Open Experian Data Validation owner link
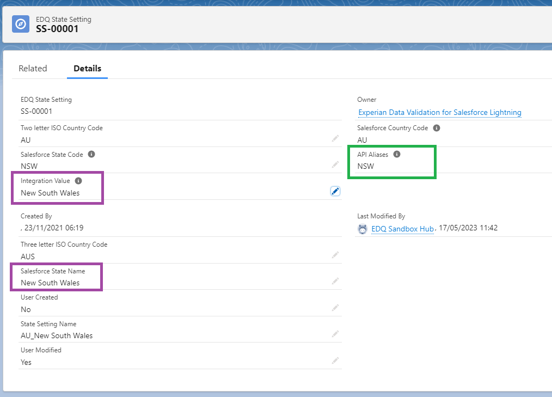Image resolution: width=552 pixels, height=397 pixels. [x=440, y=112]
